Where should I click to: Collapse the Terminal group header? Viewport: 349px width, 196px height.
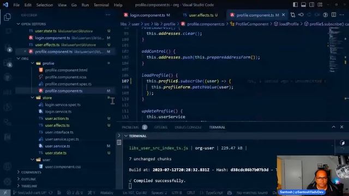point(126,136)
